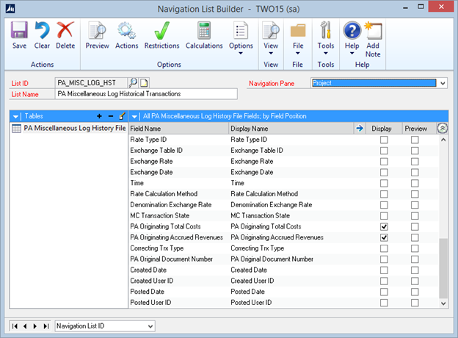Check Display for Correcting Trx Type
458x338 pixels.
[384, 248]
